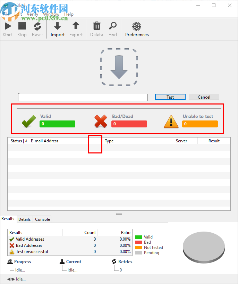Sort by the Status | # column header

click(x=19, y=141)
